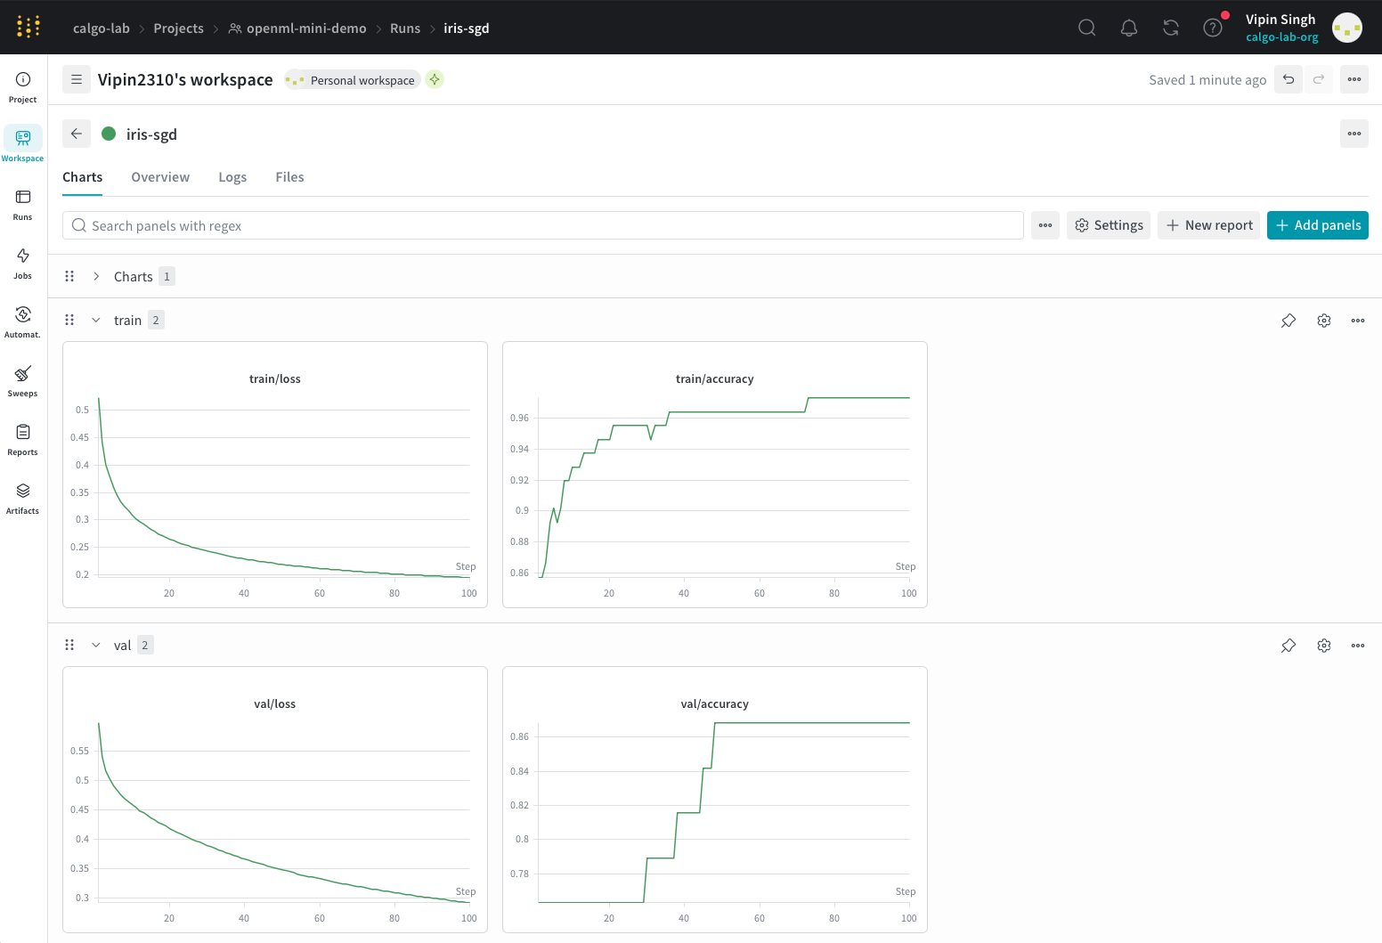Open calgo-lab breadcrumb
1382x943 pixels.
(102, 28)
